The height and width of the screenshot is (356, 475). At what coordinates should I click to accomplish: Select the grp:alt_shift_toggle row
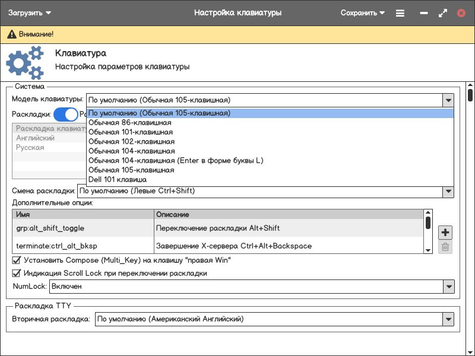[x=83, y=228]
